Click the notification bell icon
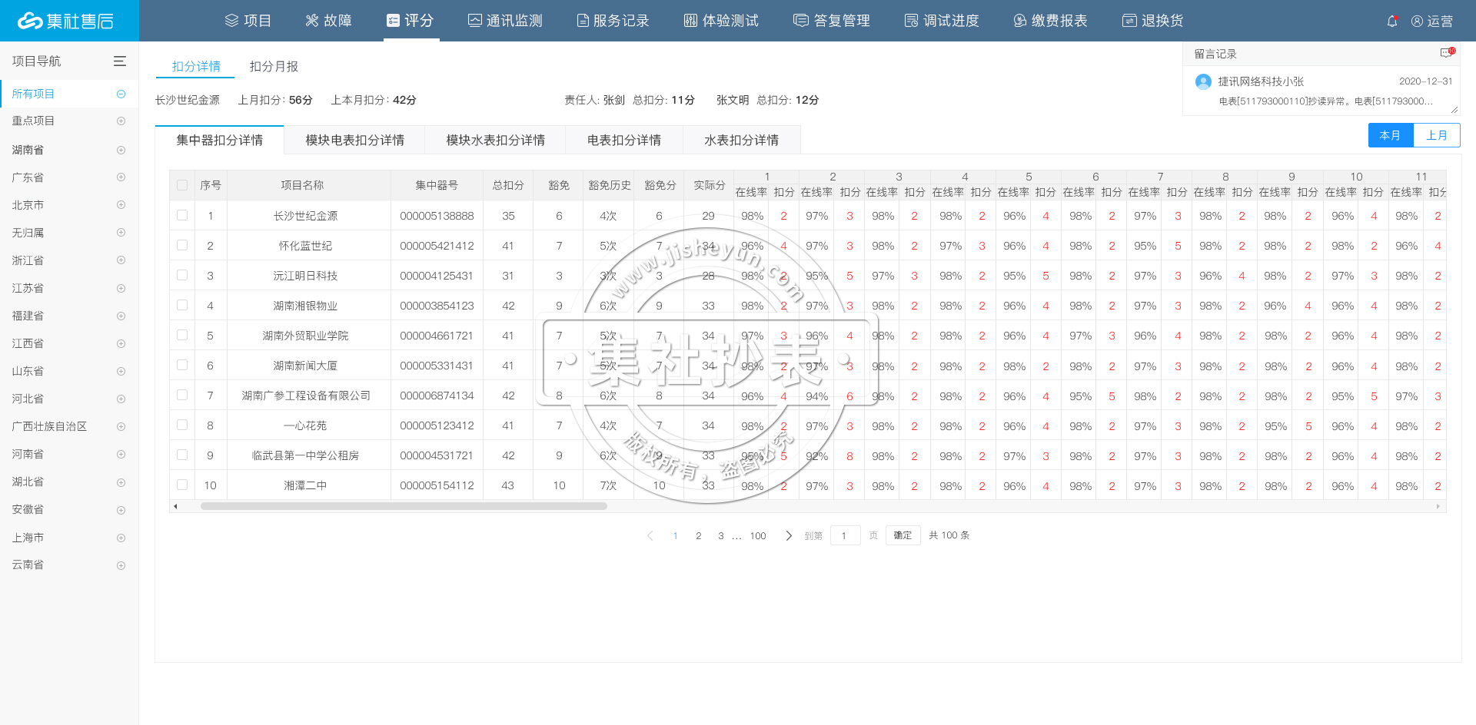The image size is (1476, 725). [x=1392, y=22]
